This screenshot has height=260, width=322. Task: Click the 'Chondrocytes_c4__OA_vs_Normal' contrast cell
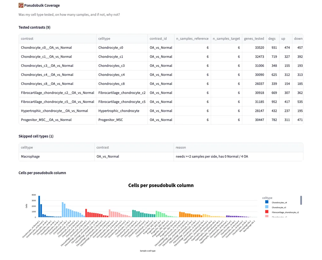click(x=57, y=75)
